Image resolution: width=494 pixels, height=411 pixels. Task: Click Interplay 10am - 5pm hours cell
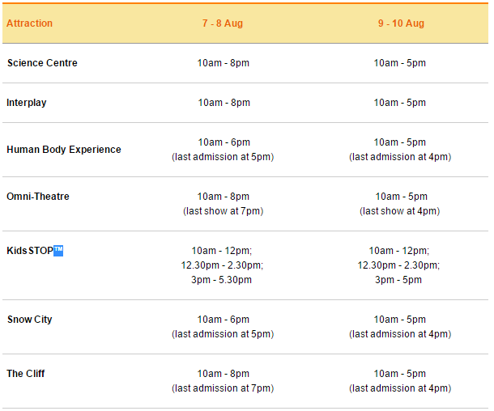[399, 103]
